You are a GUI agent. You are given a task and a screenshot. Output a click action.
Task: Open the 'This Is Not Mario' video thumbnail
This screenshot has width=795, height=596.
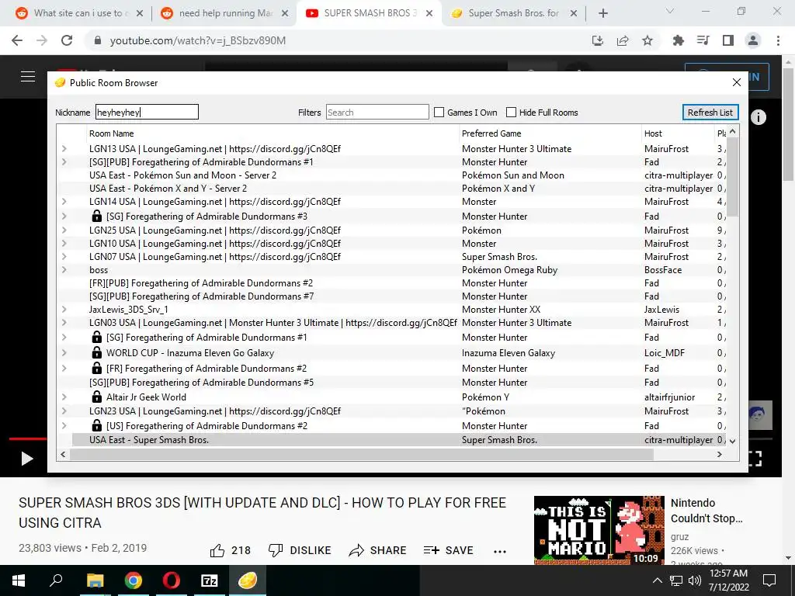tap(599, 530)
